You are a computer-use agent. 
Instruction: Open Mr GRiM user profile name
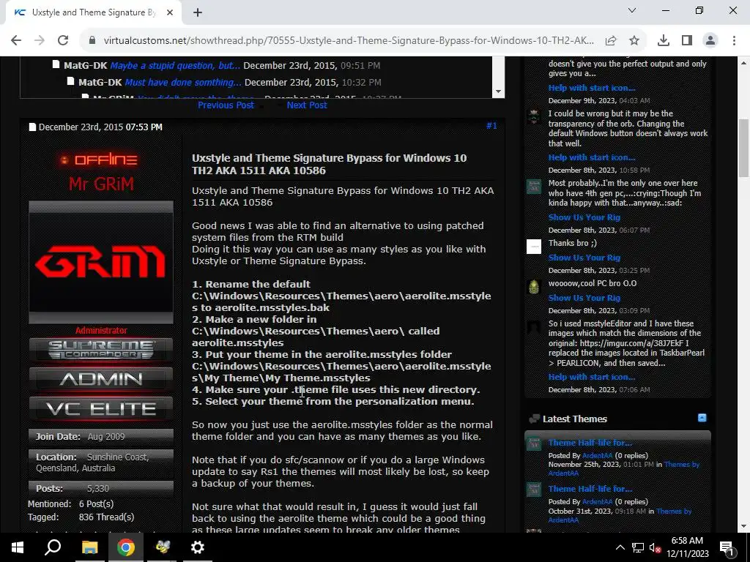[101, 184]
